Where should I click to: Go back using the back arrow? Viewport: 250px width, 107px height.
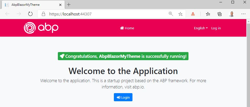[8, 14]
